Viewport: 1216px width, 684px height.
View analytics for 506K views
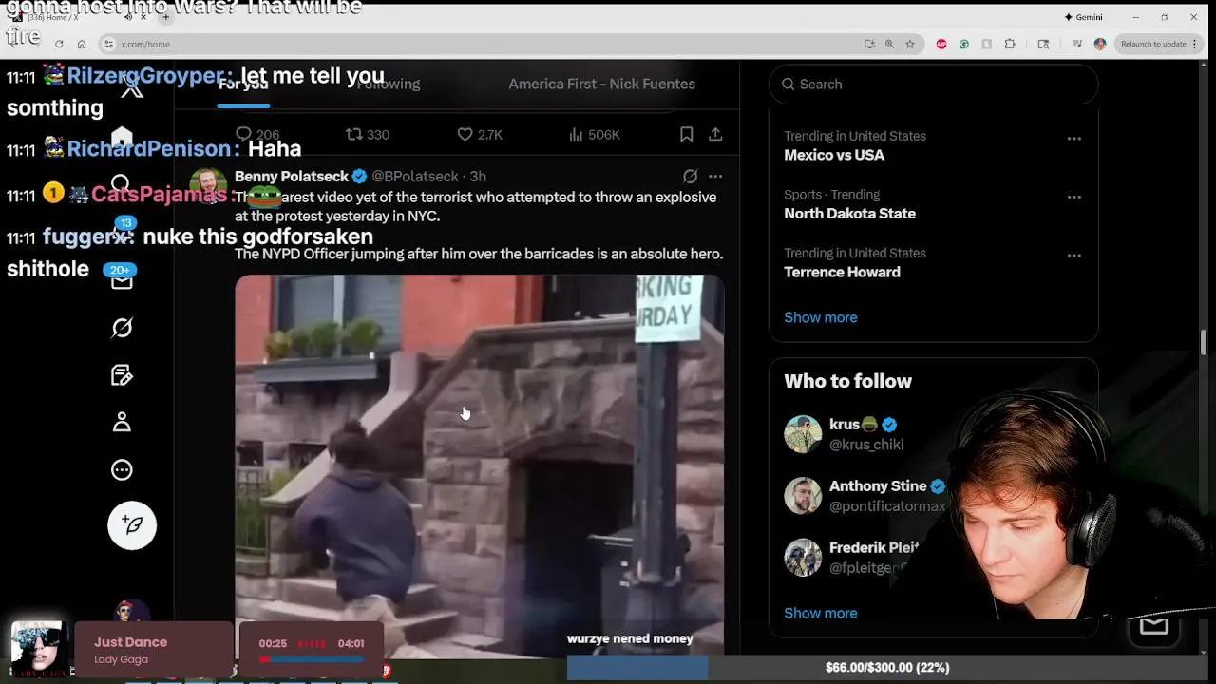click(x=595, y=134)
